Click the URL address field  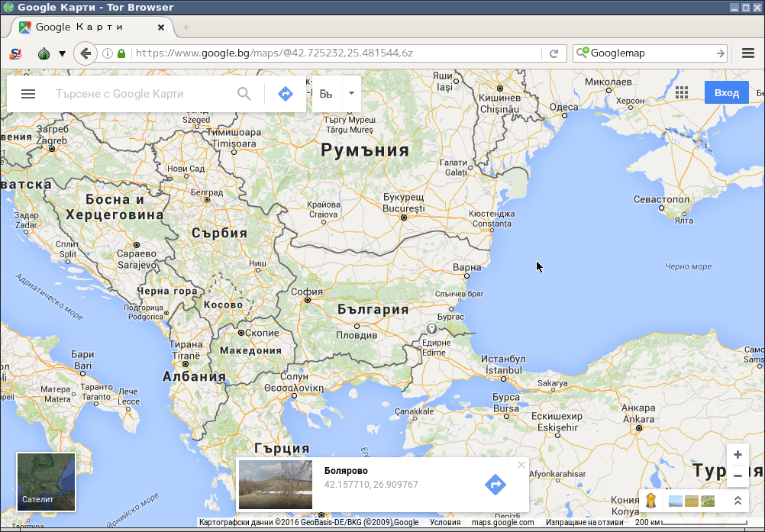point(337,53)
